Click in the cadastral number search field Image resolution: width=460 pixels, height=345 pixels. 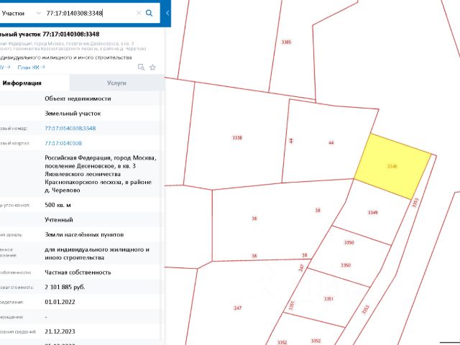pos(88,13)
